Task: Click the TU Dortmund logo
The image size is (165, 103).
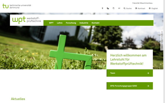Action: coord(17,6)
